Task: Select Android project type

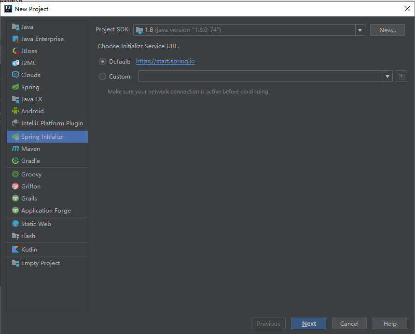Action: pyautogui.click(x=47, y=111)
